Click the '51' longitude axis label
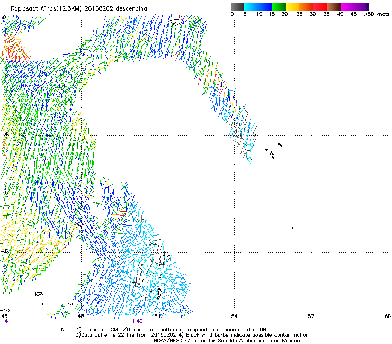392x344 pixels. [x=157, y=316]
